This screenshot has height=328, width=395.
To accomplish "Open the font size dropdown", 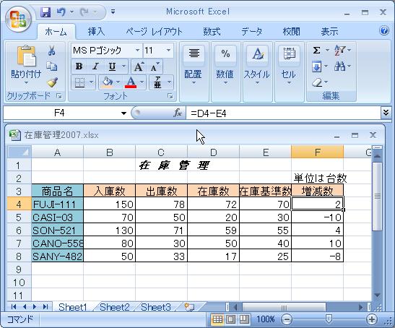I will coord(168,50).
